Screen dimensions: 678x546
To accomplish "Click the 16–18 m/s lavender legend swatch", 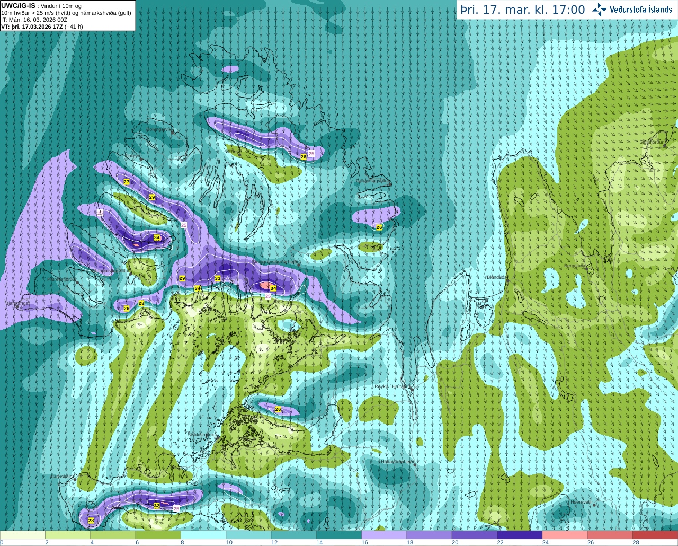I will (384, 535).
